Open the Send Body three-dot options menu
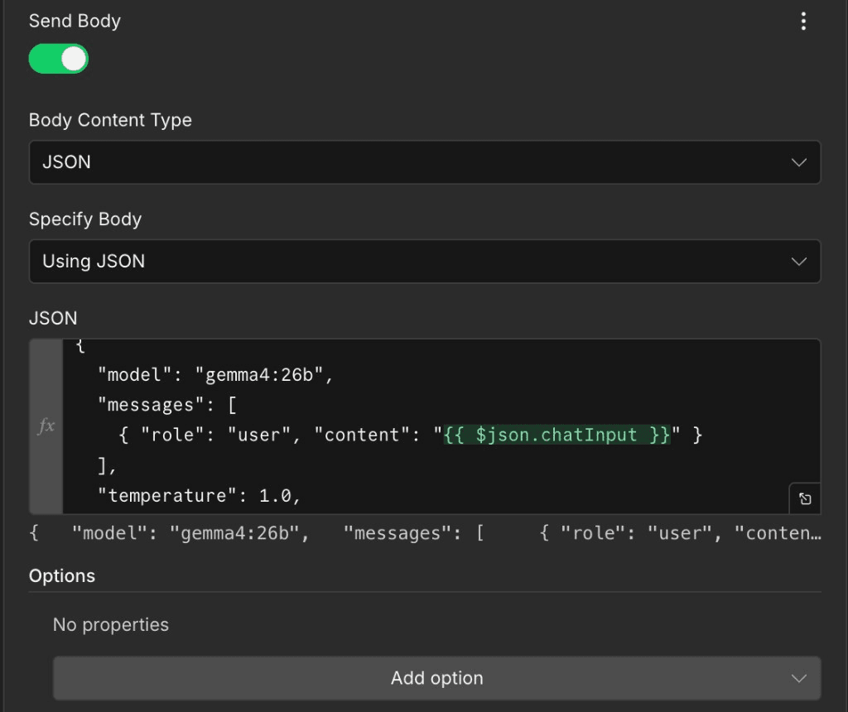Image resolution: width=848 pixels, height=712 pixels. click(x=803, y=21)
